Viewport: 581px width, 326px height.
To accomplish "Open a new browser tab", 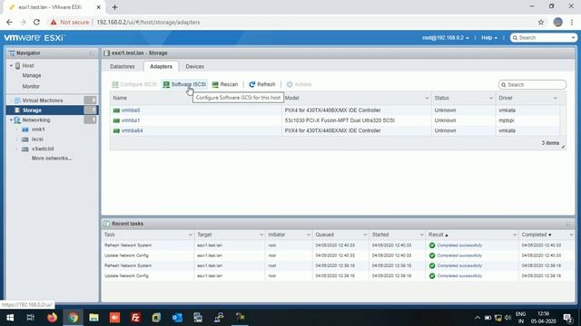I will 115,7.
